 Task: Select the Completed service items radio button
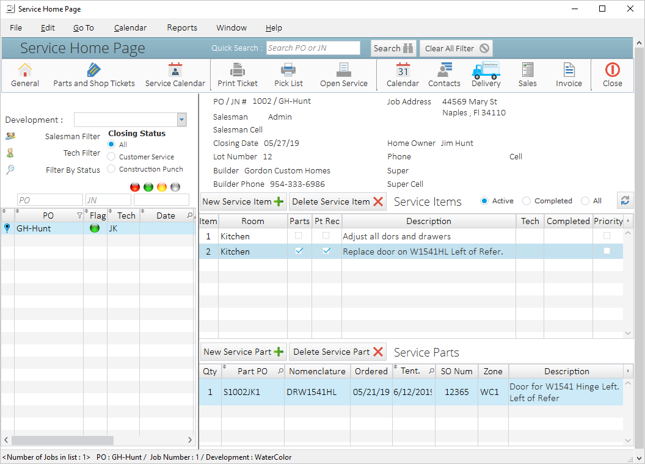(527, 201)
